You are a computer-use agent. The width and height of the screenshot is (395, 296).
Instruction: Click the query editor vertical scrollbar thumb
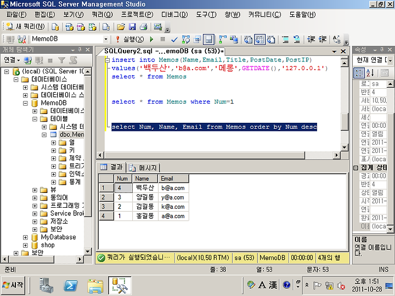345,122
